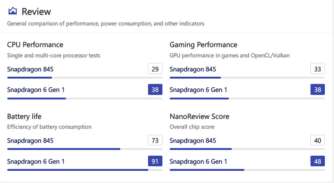The height and width of the screenshot is (183, 334).
Task: Click Snapdragon 845 label under Battery life
Action: click(30, 140)
